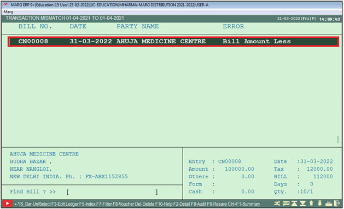
Task: Click the BILL NO. column header
Action: (35, 27)
